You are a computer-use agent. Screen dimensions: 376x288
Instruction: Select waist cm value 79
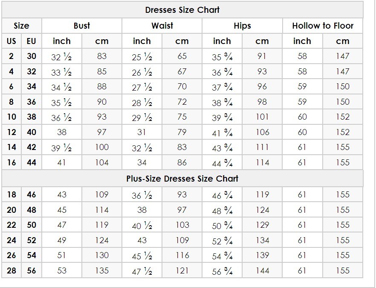pyautogui.click(x=182, y=132)
